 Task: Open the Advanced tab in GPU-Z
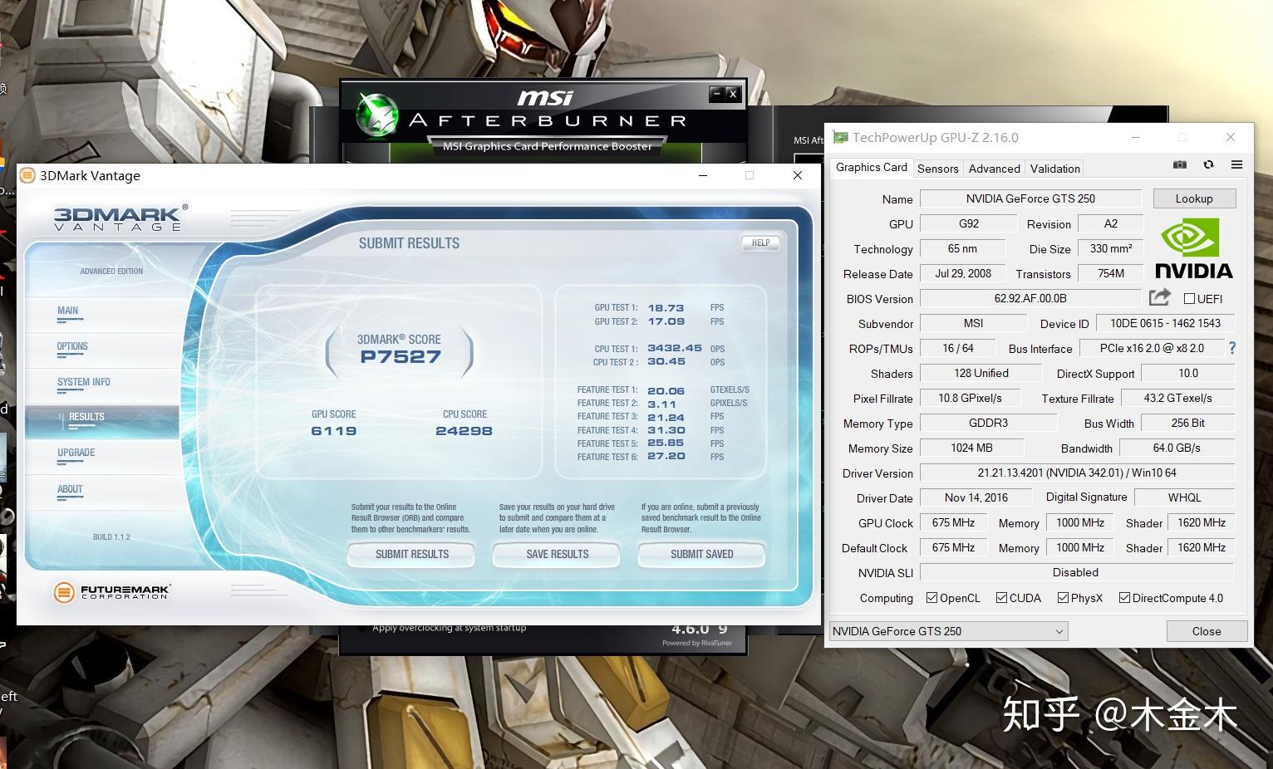994,169
